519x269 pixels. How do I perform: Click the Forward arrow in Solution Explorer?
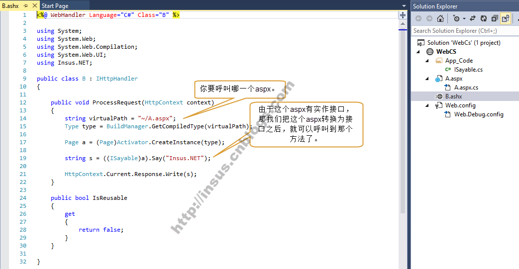(x=429, y=19)
